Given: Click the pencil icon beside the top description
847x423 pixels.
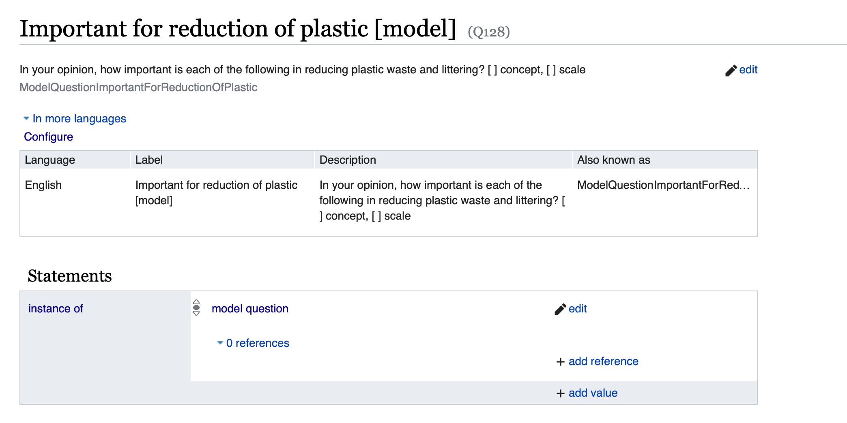Looking at the screenshot, I should pyautogui.click(x=731, y=70).
